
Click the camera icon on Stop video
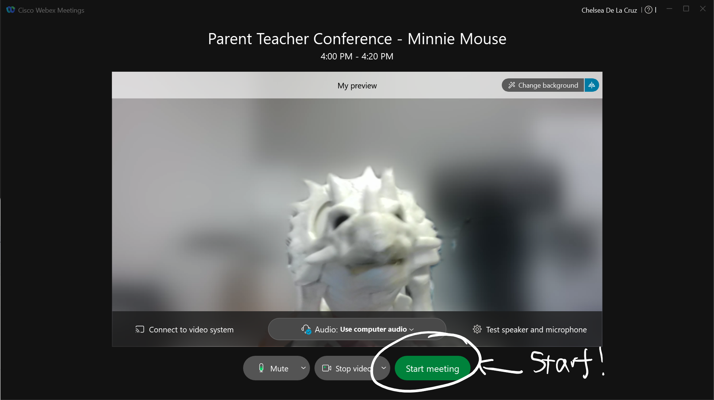click(x=327, y=368)
